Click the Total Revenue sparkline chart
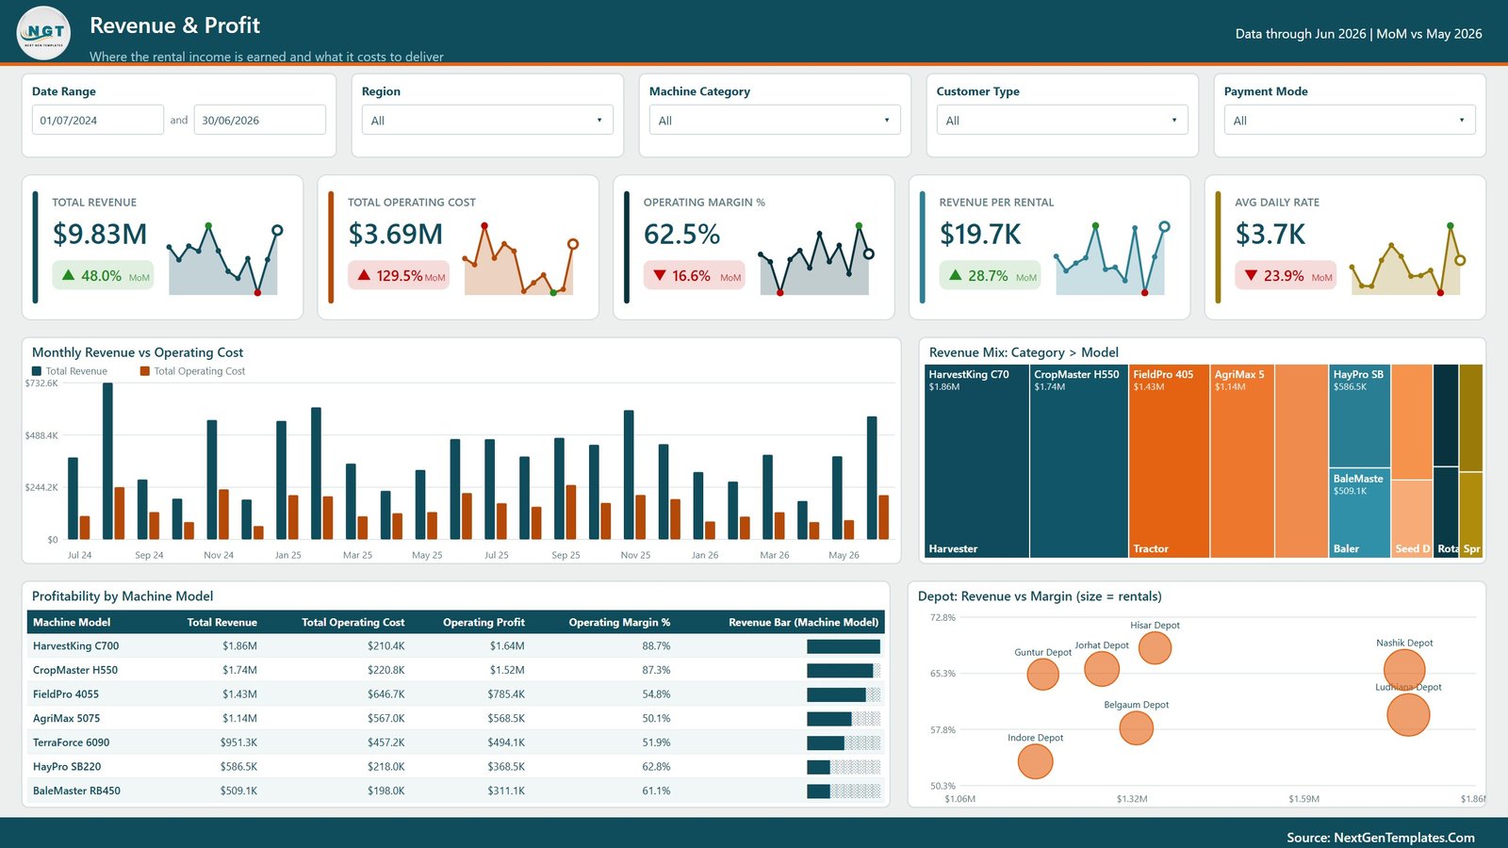Screen dimensions: 1508x848 (223, 259)
